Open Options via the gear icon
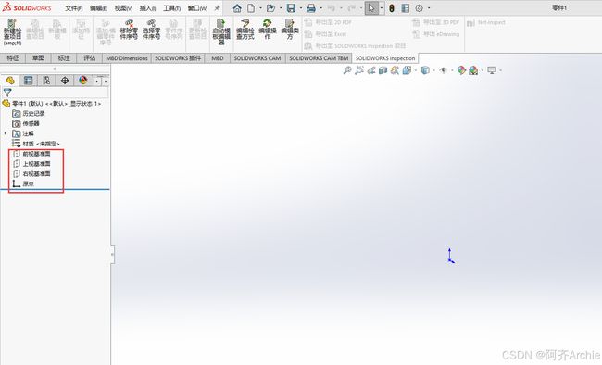Image resolution: width=602 pixels, height=365 pixels. (x=420, y=8)
